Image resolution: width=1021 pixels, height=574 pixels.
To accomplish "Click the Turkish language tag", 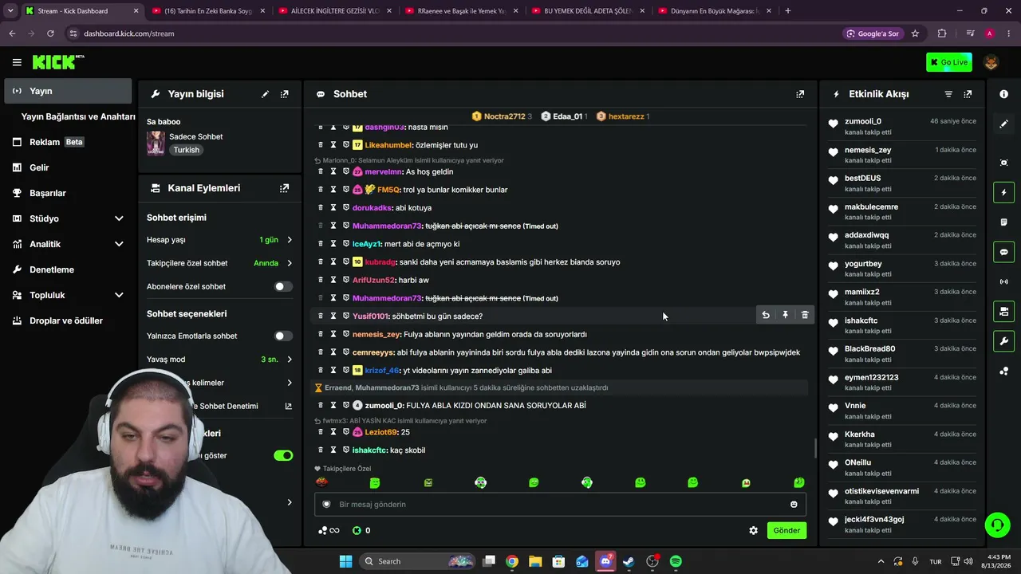I will coord(187,150).
